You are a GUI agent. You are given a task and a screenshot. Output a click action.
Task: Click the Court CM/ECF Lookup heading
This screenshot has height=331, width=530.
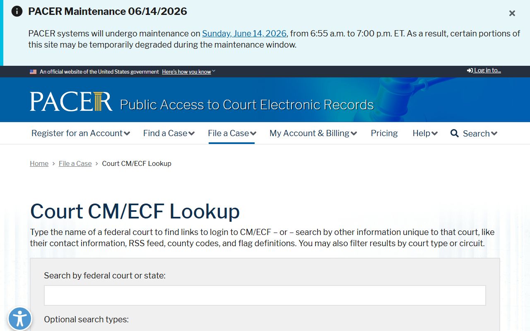(x=135, y=211)
